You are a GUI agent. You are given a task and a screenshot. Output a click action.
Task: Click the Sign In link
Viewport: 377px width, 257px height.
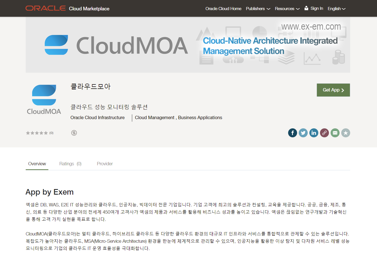pos(317,8)
